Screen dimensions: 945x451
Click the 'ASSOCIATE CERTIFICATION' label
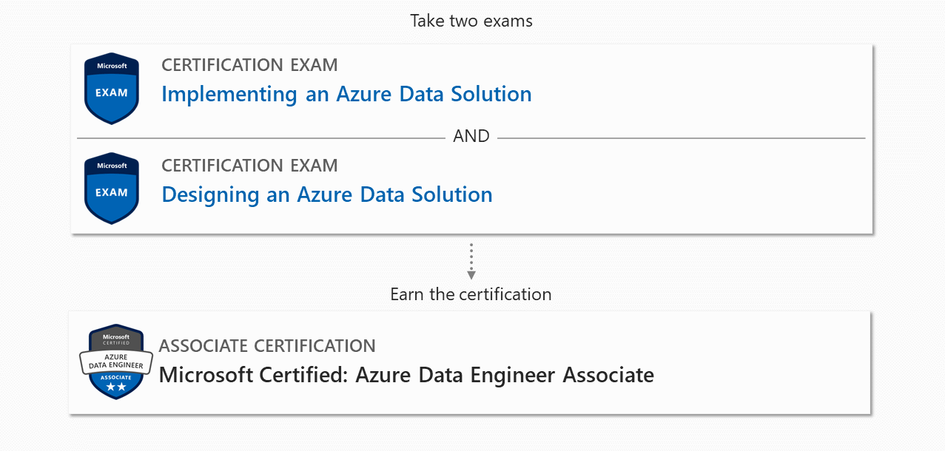coord(267,346)
